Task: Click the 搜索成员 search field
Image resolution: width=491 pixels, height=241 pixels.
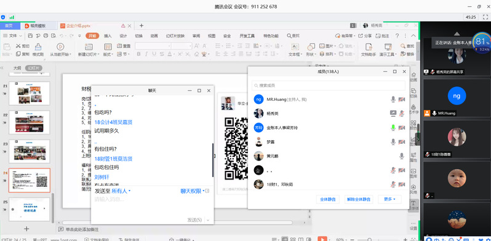Action: 329,85
